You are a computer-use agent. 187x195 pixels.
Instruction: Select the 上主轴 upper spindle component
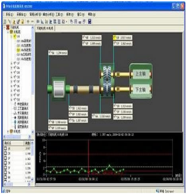click(141, 74)
